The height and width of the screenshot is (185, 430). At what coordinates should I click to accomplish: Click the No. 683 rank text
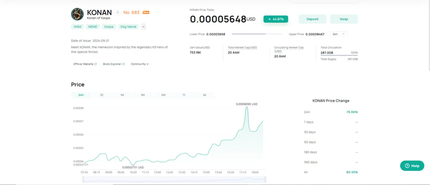(131, 12)
